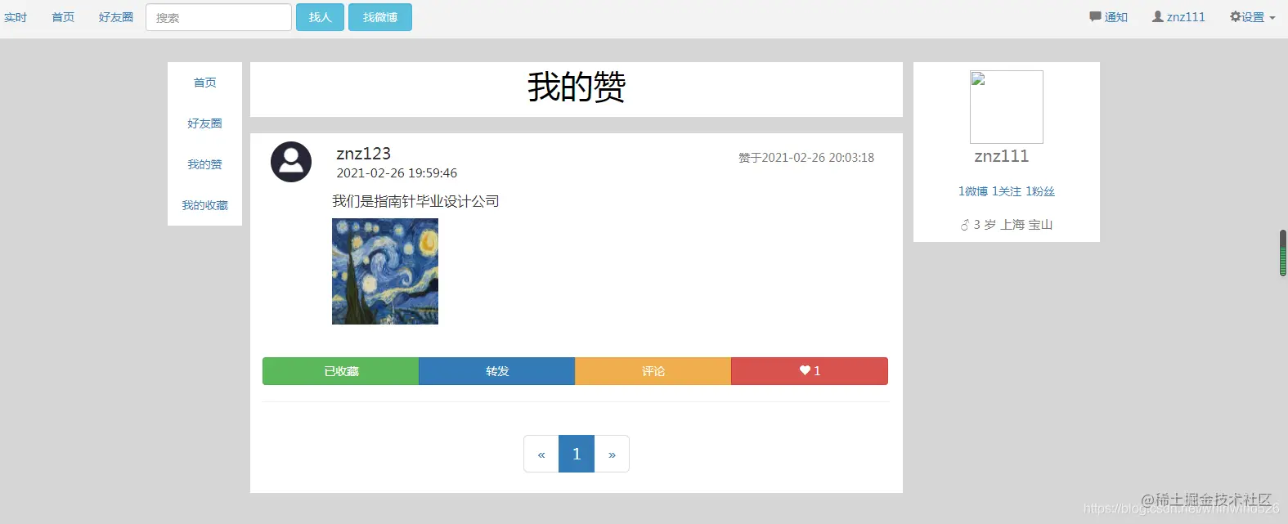
Task: Click the 找人 find people button
Action: pos(320,17)
